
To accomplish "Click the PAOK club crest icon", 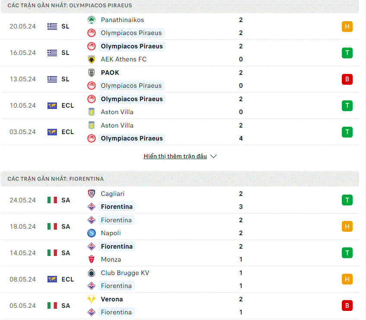I will 91,73.
